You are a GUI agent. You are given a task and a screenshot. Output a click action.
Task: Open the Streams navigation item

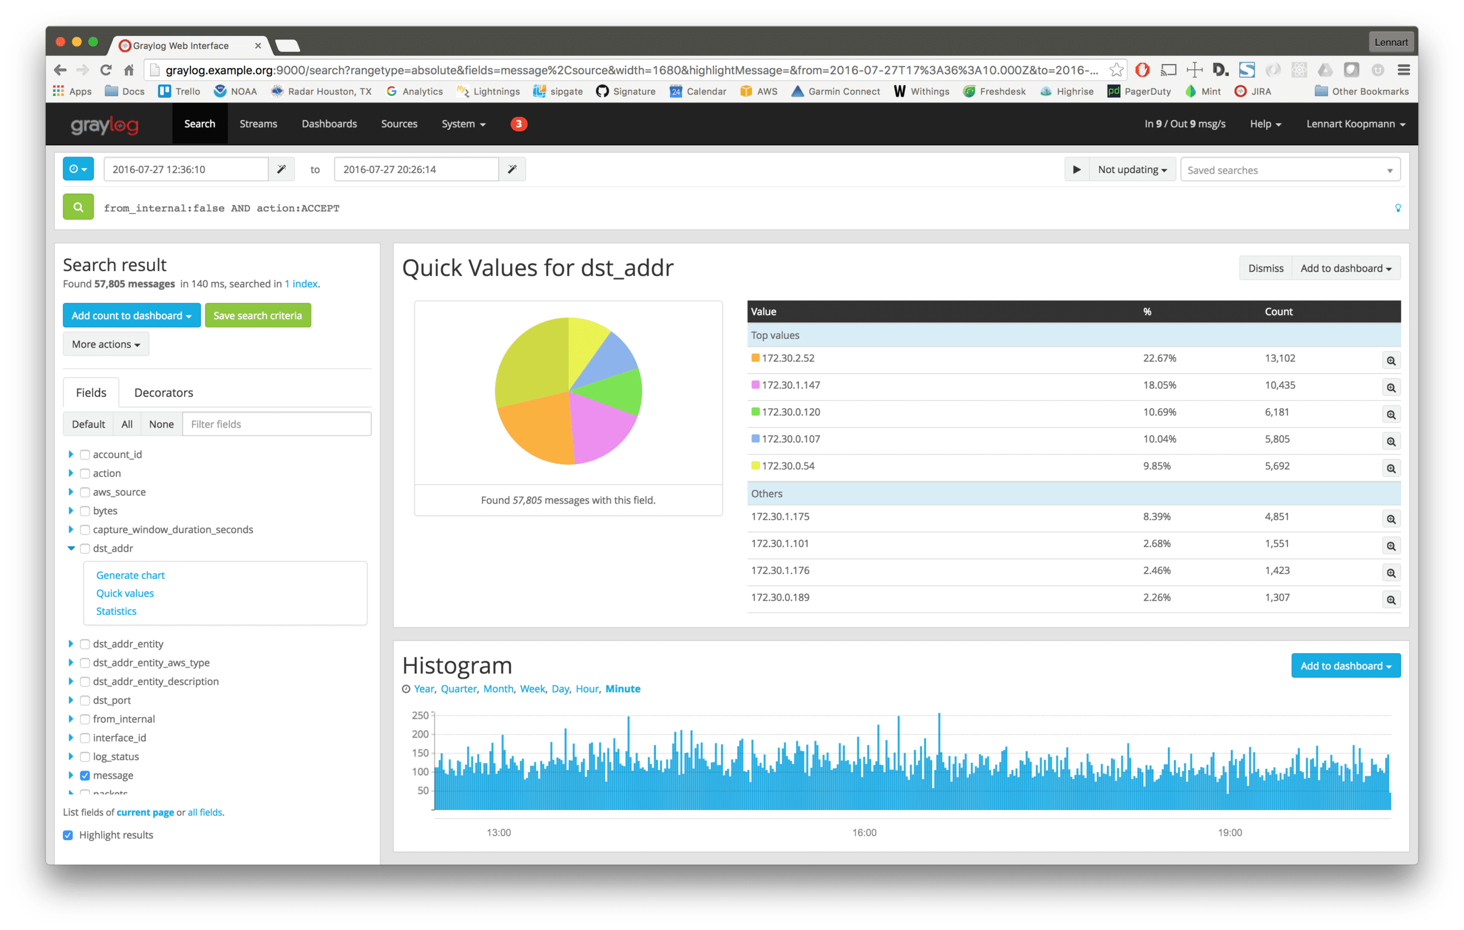coord(258,124)
